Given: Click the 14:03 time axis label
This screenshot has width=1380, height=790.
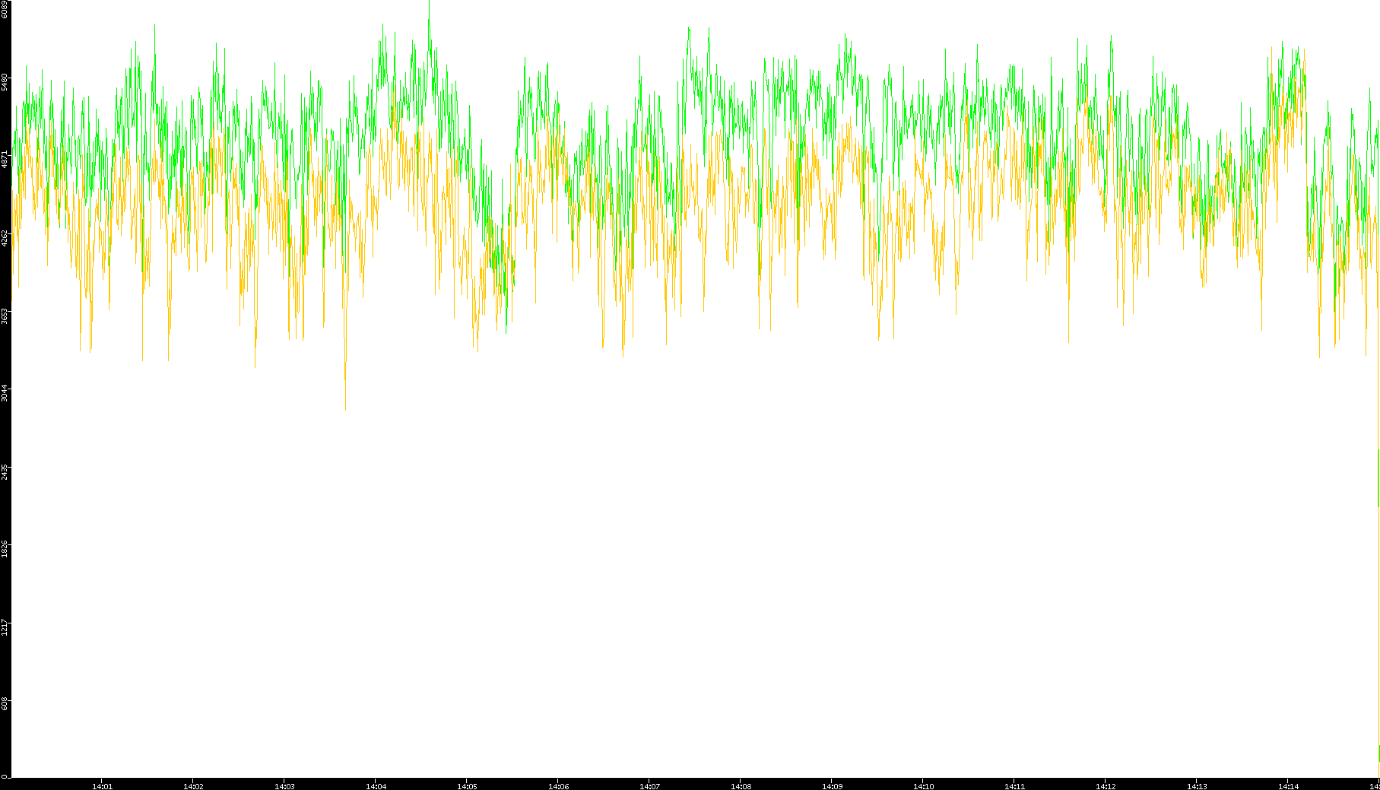Looking at the screenshot, I should [284, 786].
